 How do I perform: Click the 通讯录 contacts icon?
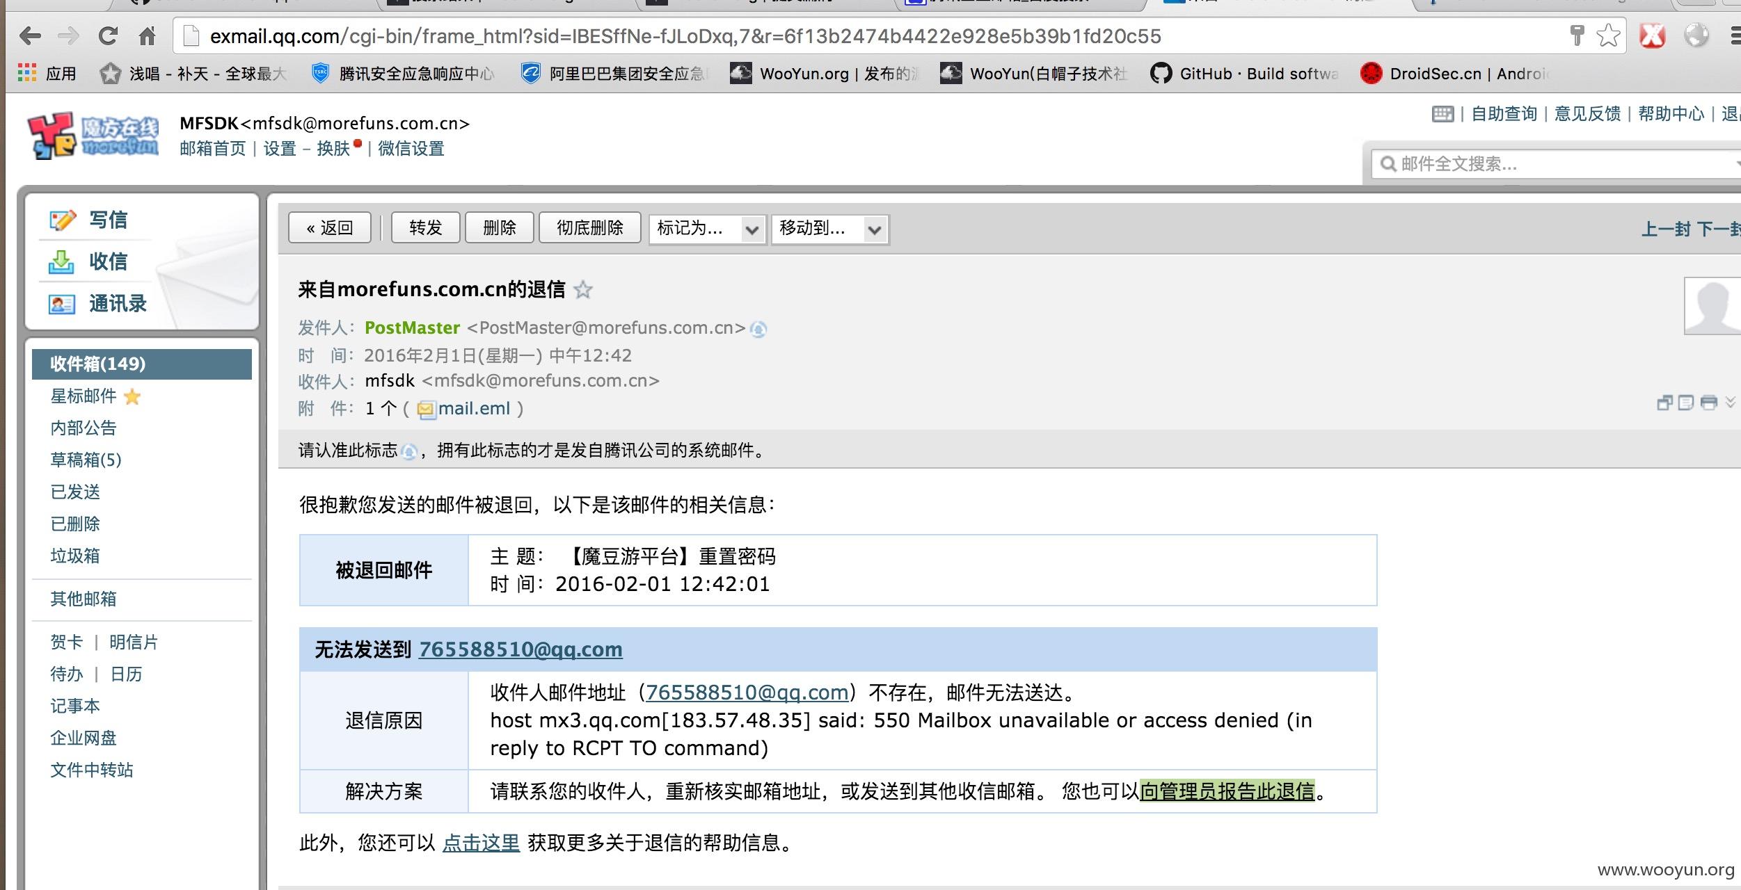tap(61, 304)
